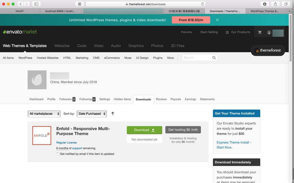Open the Enfold theme title link
Image resolution: width=294 pixels, height=183 pixels.
(x=83, y=131)
